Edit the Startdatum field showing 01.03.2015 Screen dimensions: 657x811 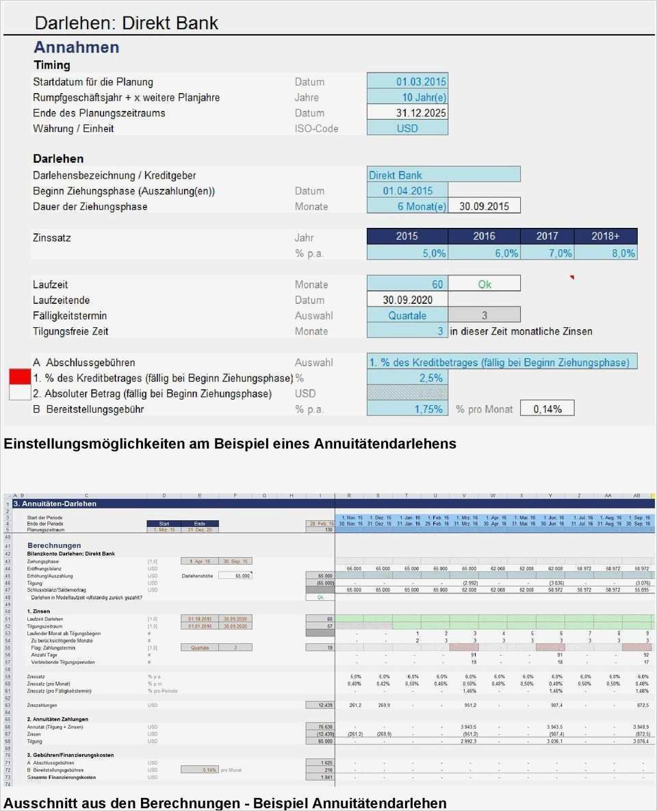tap(407, 81)
